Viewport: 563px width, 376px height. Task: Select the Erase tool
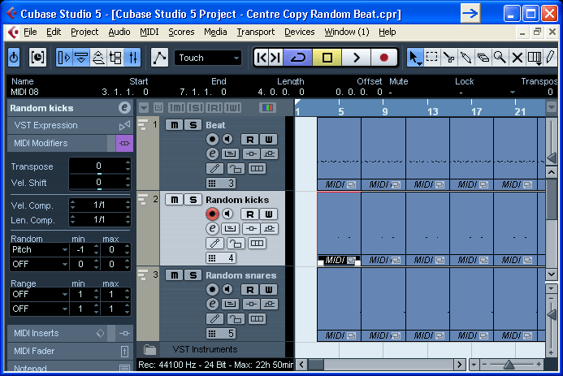click(483, 58)
